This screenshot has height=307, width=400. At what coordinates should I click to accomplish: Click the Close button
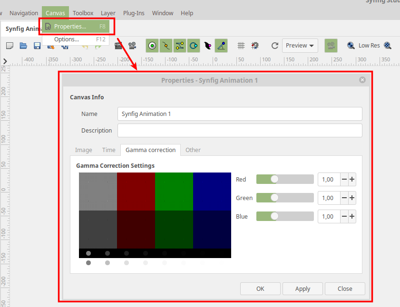(x=345, y=288)
